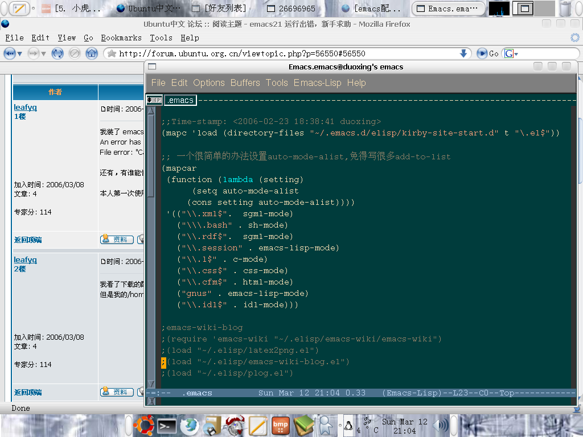Viewport: 583px width, 437px height.
Task: Open the Google search engine dropdown
Action: 511,53
